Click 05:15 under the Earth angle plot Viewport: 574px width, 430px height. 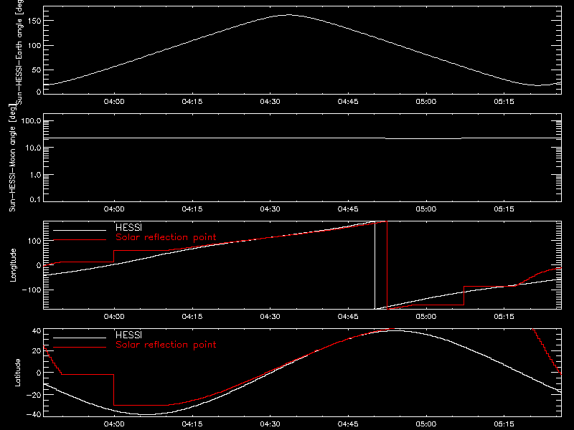coord(504,102)
